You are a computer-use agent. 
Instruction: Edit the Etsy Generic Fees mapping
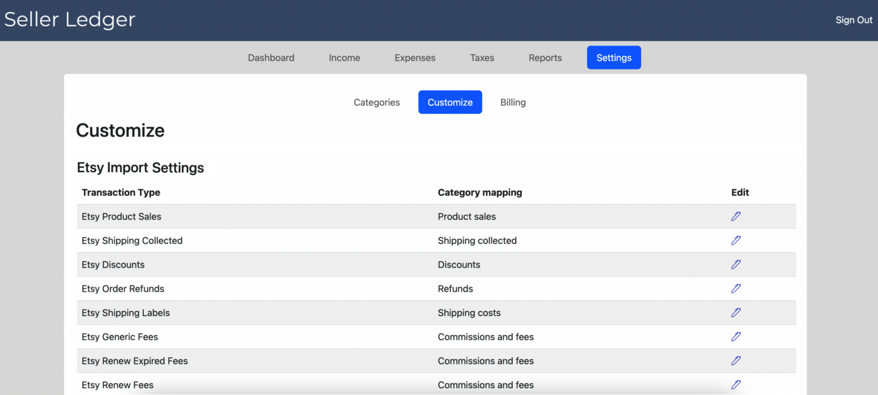coord(736,337)
